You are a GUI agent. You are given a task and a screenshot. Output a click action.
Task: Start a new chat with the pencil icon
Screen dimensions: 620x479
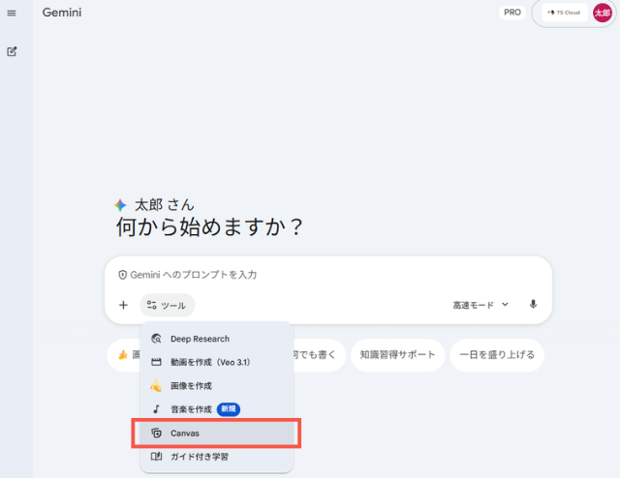(12, 51)
